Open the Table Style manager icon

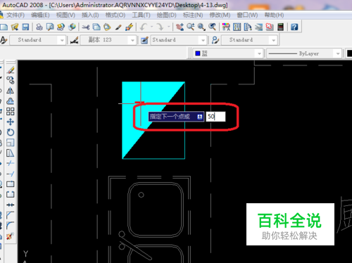144,40
